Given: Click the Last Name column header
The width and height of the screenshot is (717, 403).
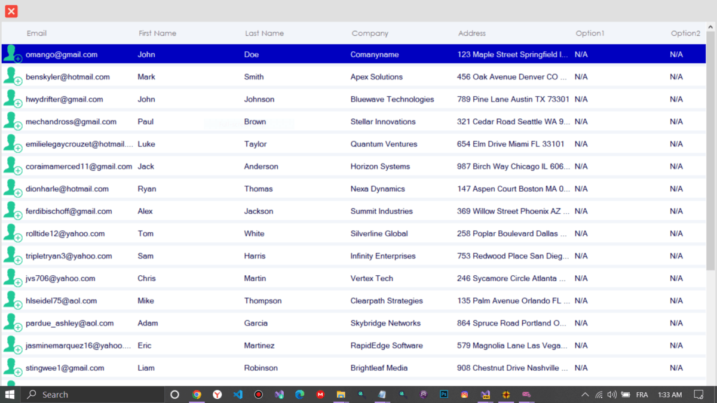Looking at the screenshot, I should (265, 33).
